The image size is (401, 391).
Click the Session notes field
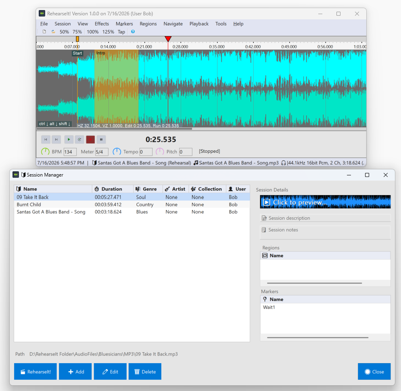(325, 232)
